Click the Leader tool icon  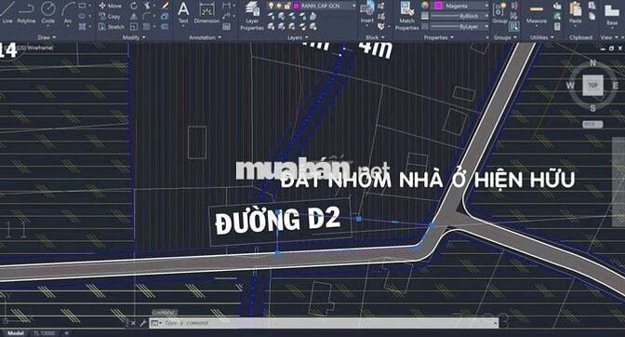pyautogui.click(x=226, y=17)
